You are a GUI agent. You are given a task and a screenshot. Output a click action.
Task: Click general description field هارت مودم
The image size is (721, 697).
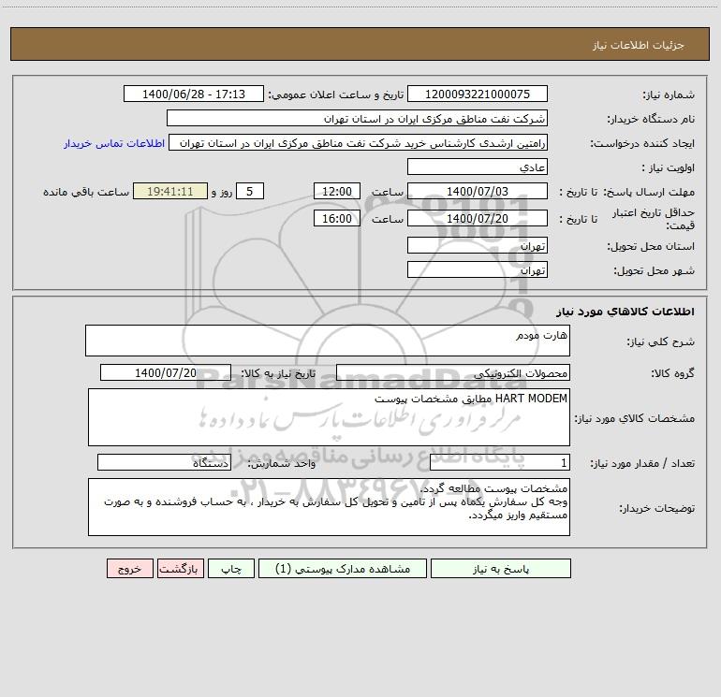coord(328,341)
